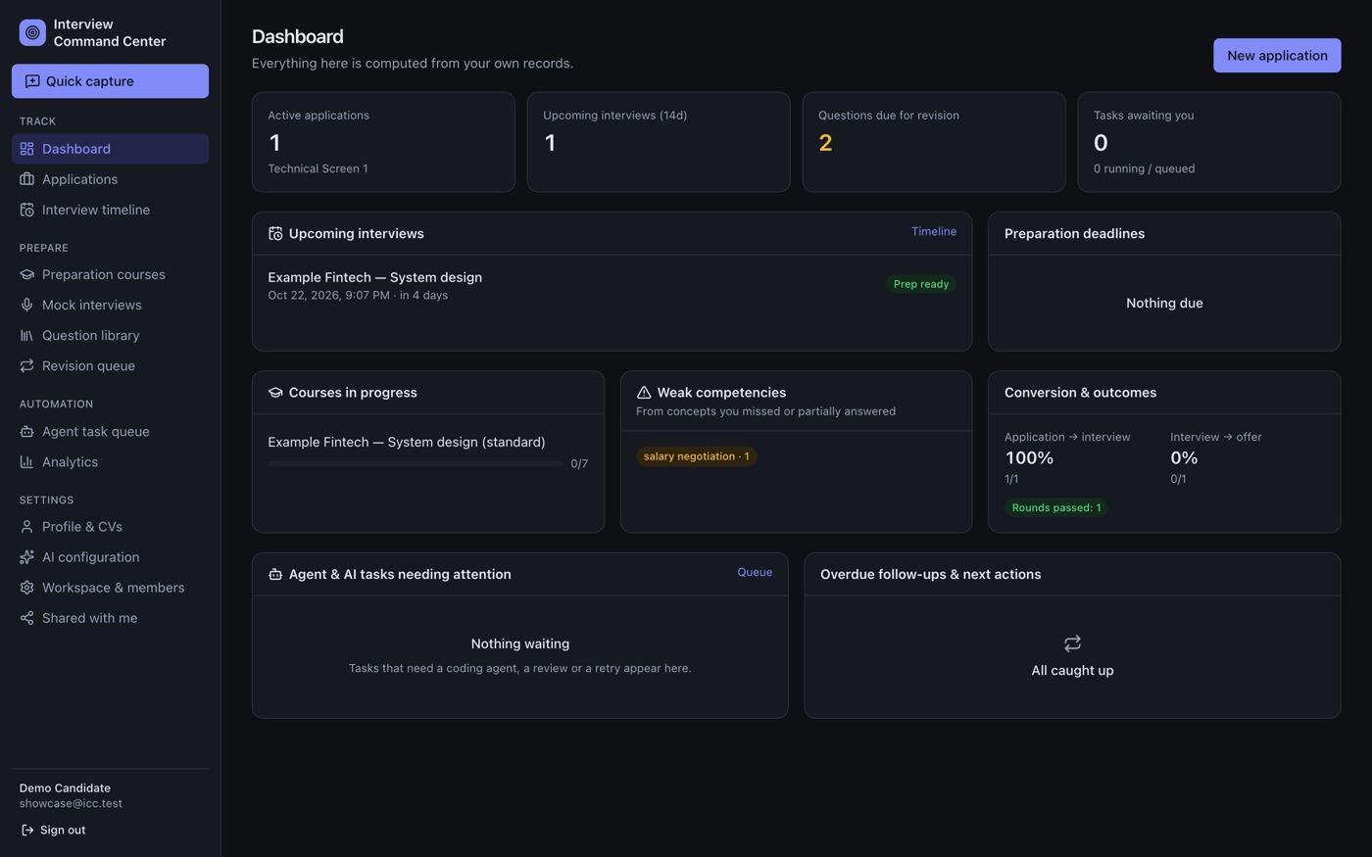Open the Agent task queue
Screen dimensions: 1372x857
(110, 431)
